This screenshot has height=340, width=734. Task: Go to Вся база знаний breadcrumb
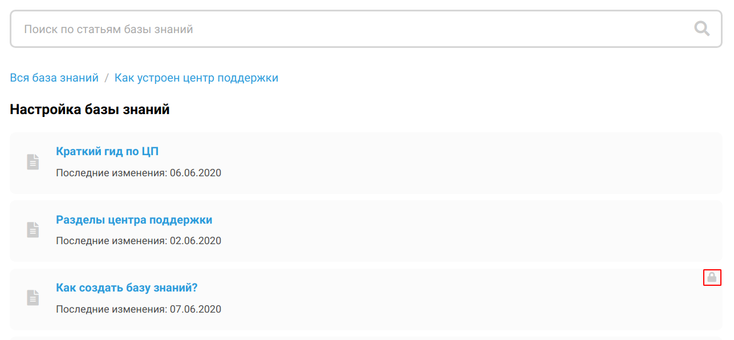click(x=54, y=78)
